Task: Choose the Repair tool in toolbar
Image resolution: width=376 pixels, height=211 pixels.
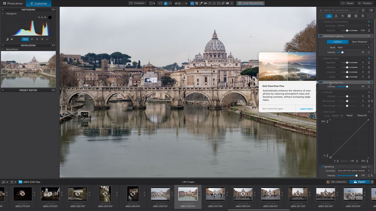Action: 223,3
